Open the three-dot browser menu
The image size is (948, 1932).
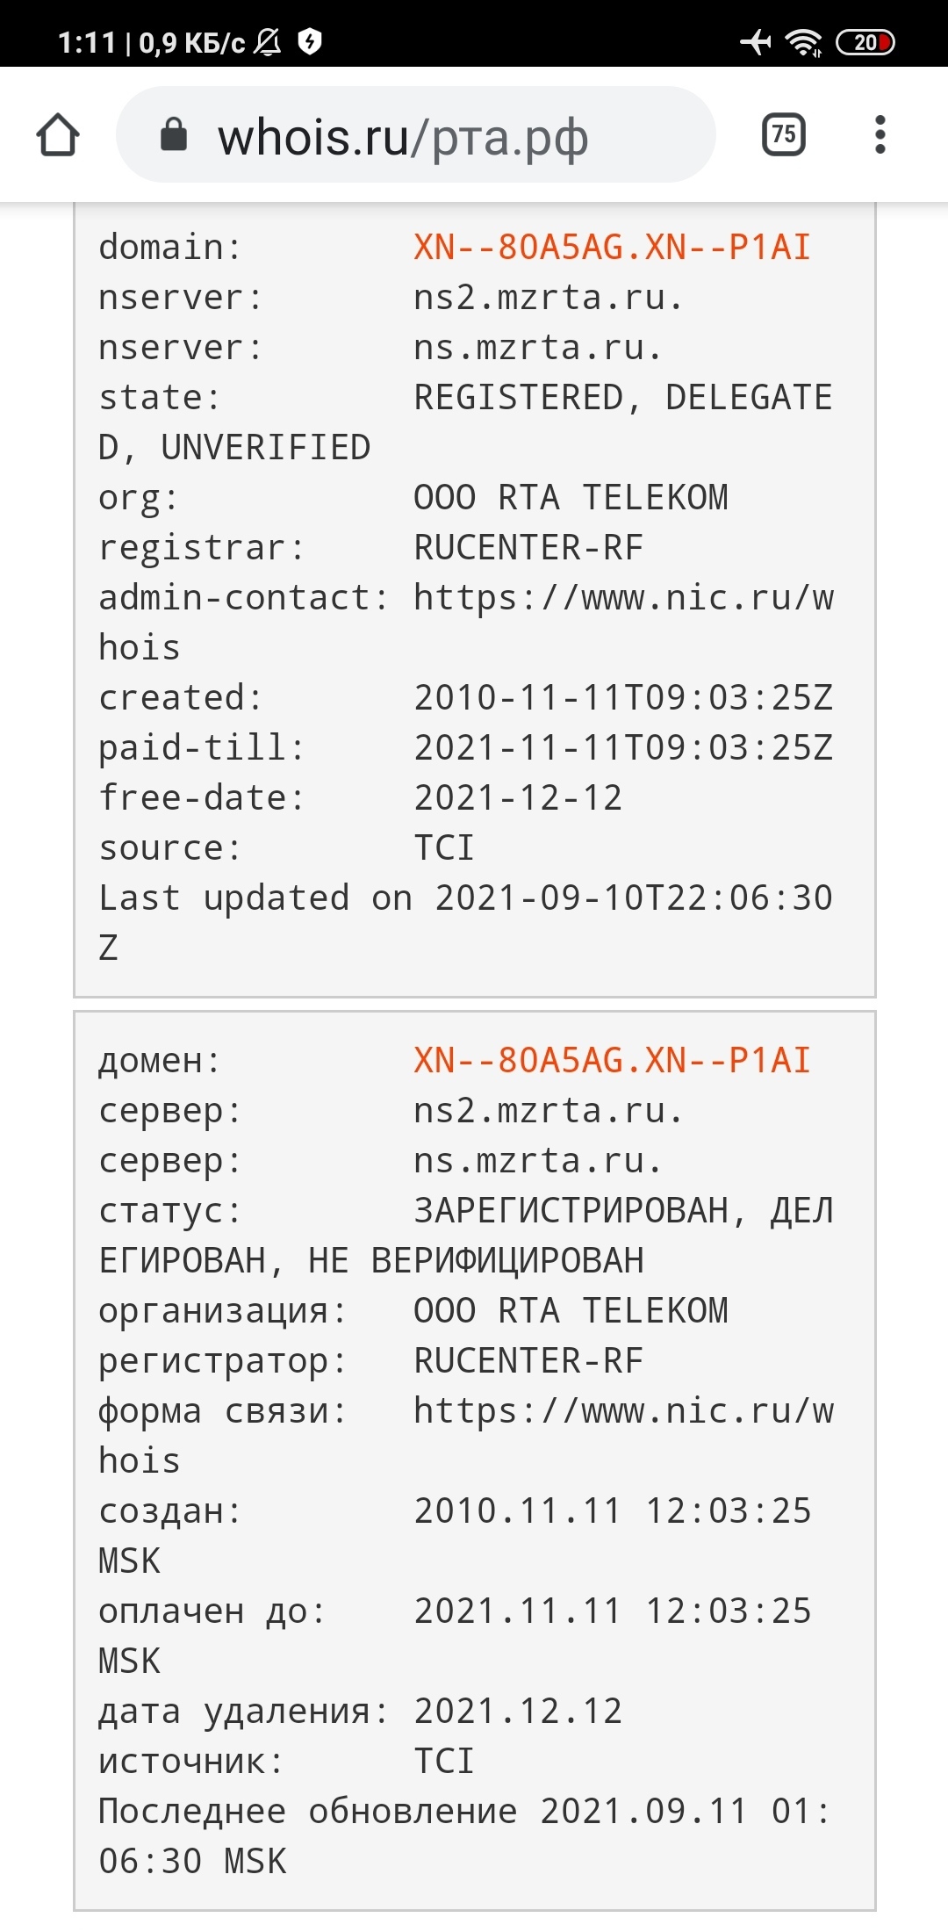[880, 135]
